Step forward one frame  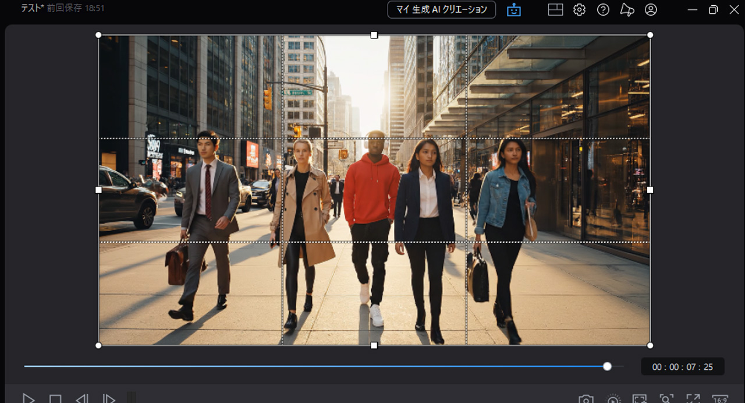pyautogui.click(x=108, y=398)
